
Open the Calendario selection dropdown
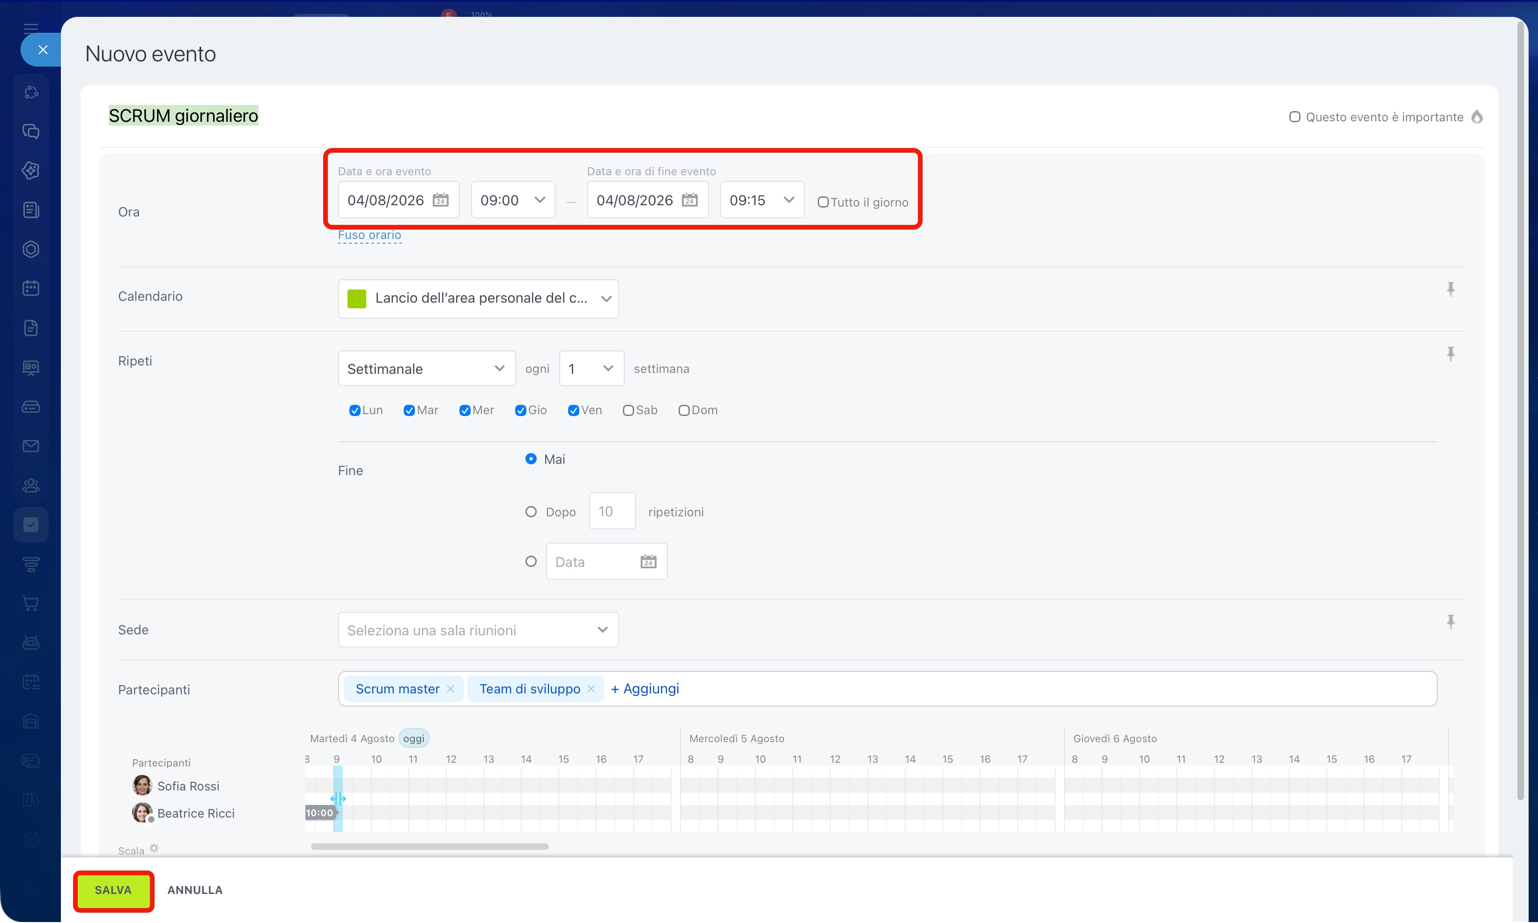[478, 298]
